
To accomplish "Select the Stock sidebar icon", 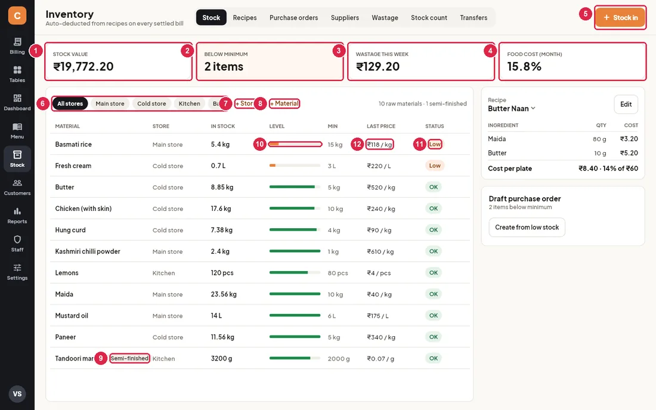I will click(17, 159).
